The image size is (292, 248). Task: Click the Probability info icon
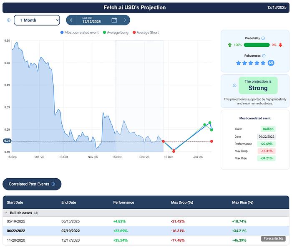tap(263, 38)
